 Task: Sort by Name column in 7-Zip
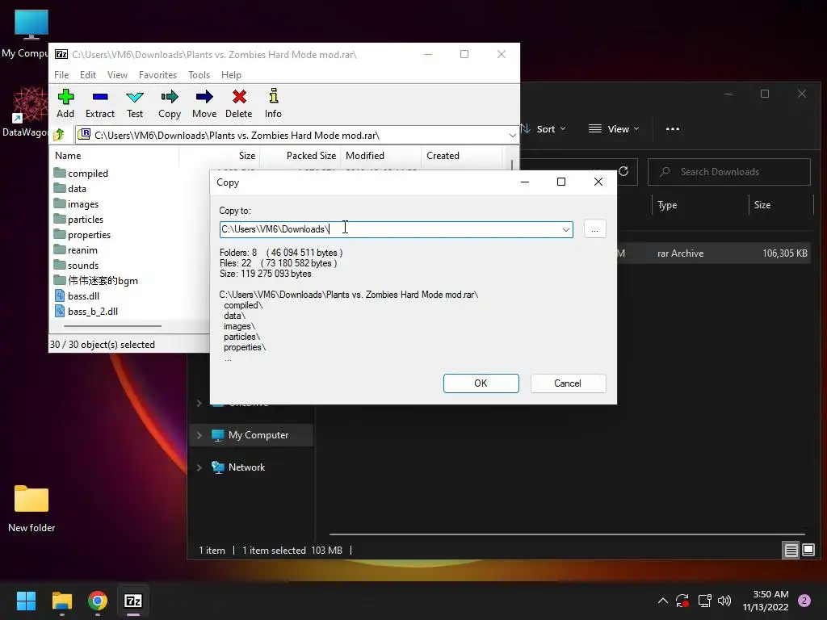click(115, 156)
